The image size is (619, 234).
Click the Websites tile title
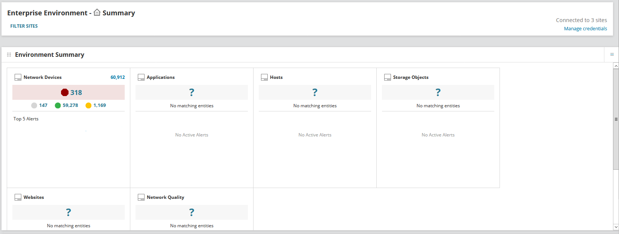(x=34, y=197)
